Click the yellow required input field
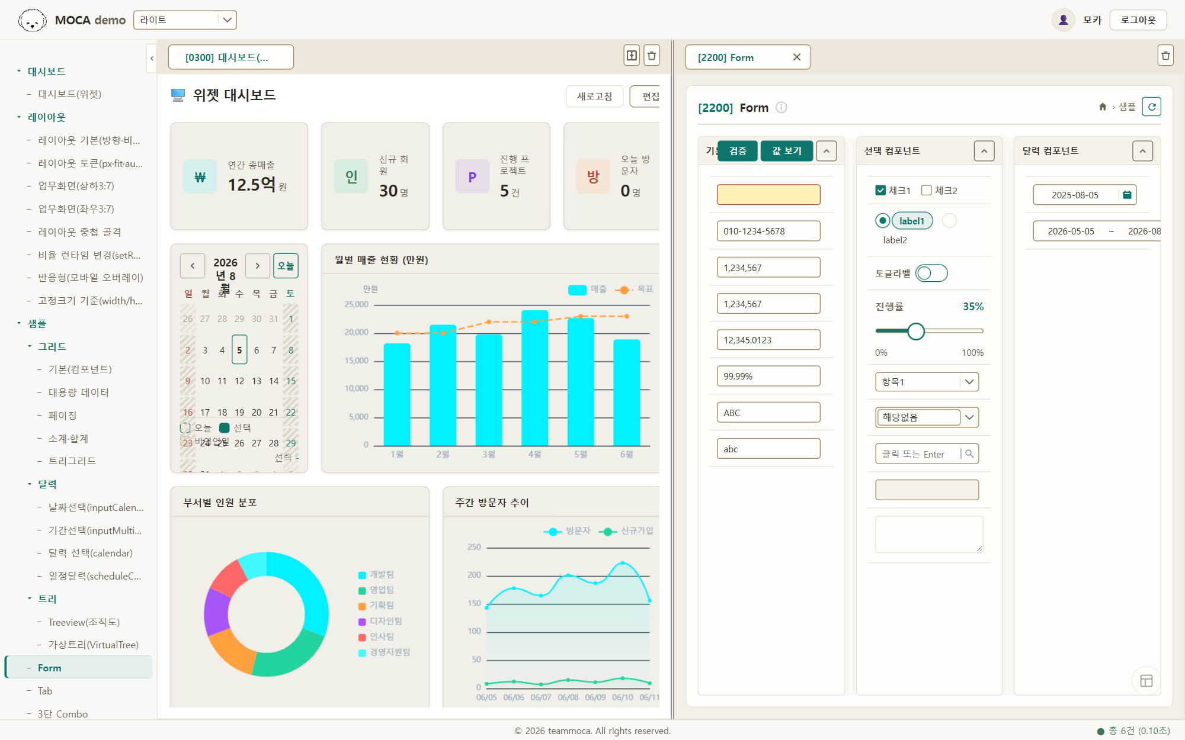 (768, 195)
